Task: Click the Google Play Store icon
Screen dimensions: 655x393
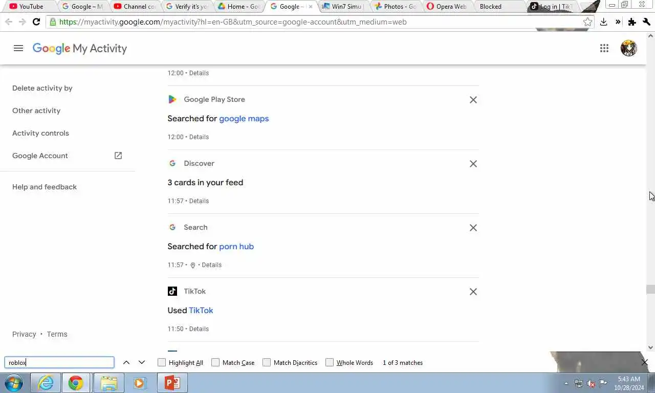Action: (x=172, y=99)
